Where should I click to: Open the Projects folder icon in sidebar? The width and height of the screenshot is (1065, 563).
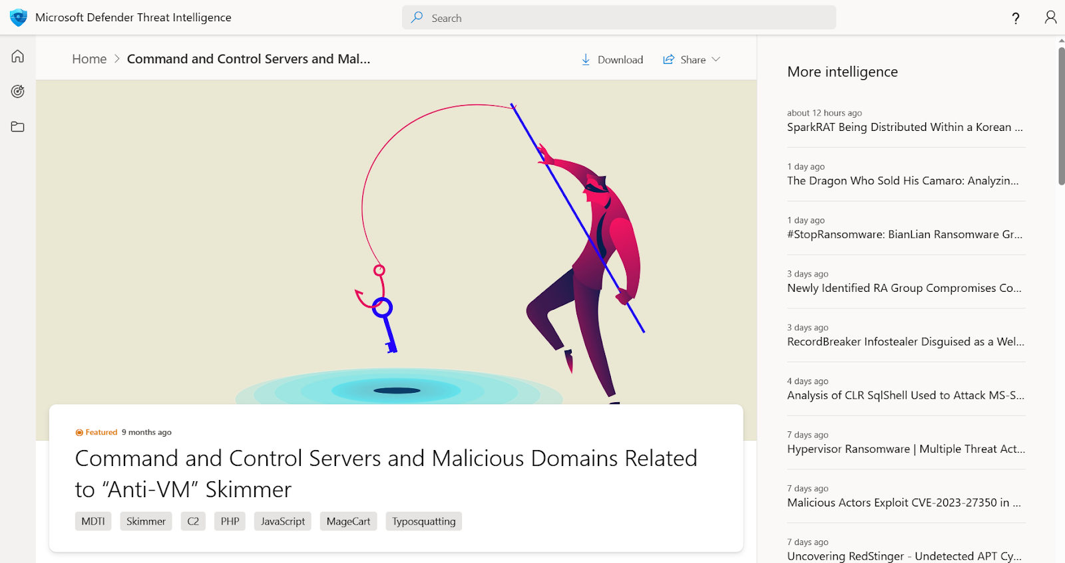[18, 126]
